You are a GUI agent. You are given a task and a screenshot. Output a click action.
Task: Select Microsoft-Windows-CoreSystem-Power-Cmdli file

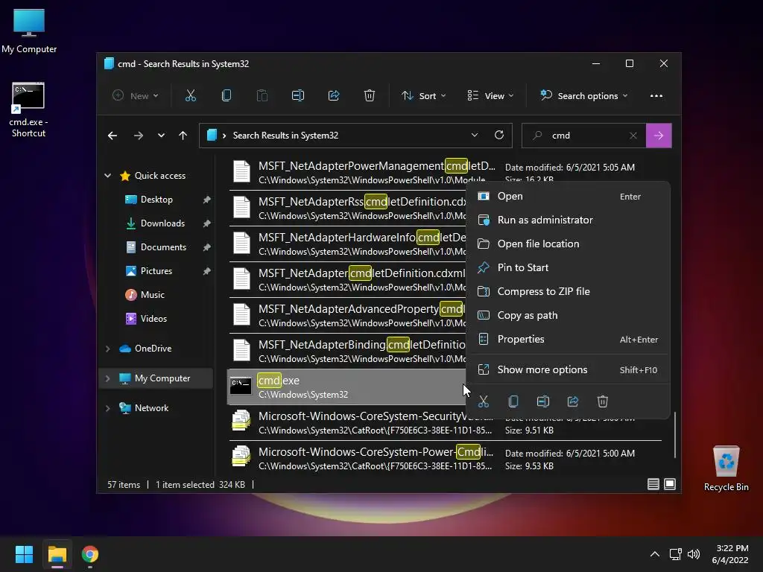446,458
